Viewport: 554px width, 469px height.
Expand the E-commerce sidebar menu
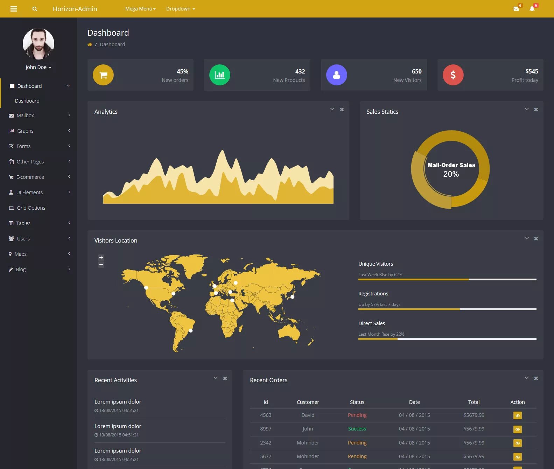38,177
